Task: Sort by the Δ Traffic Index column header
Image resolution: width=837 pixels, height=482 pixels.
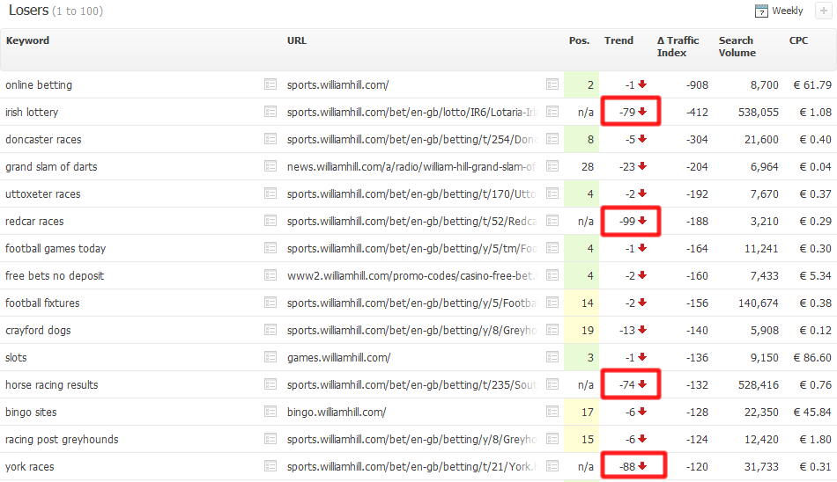Action: 678,47
